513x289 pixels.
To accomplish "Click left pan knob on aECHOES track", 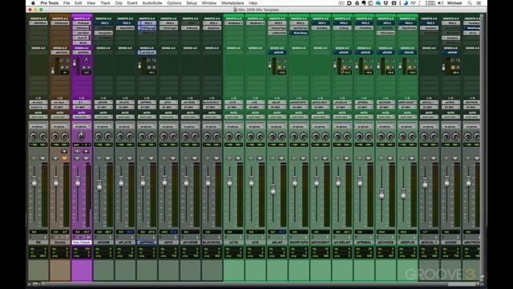I will [381, 136].
